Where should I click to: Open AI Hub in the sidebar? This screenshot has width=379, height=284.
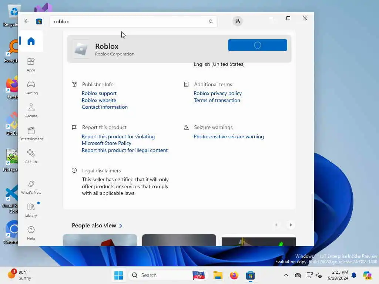(x=31, y=156)
